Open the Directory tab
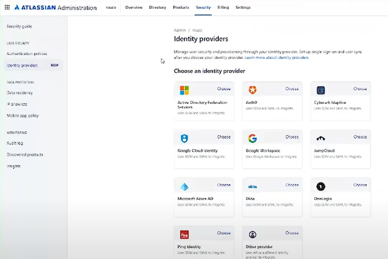Screen dimensions: 388x259 pos(158,7)
